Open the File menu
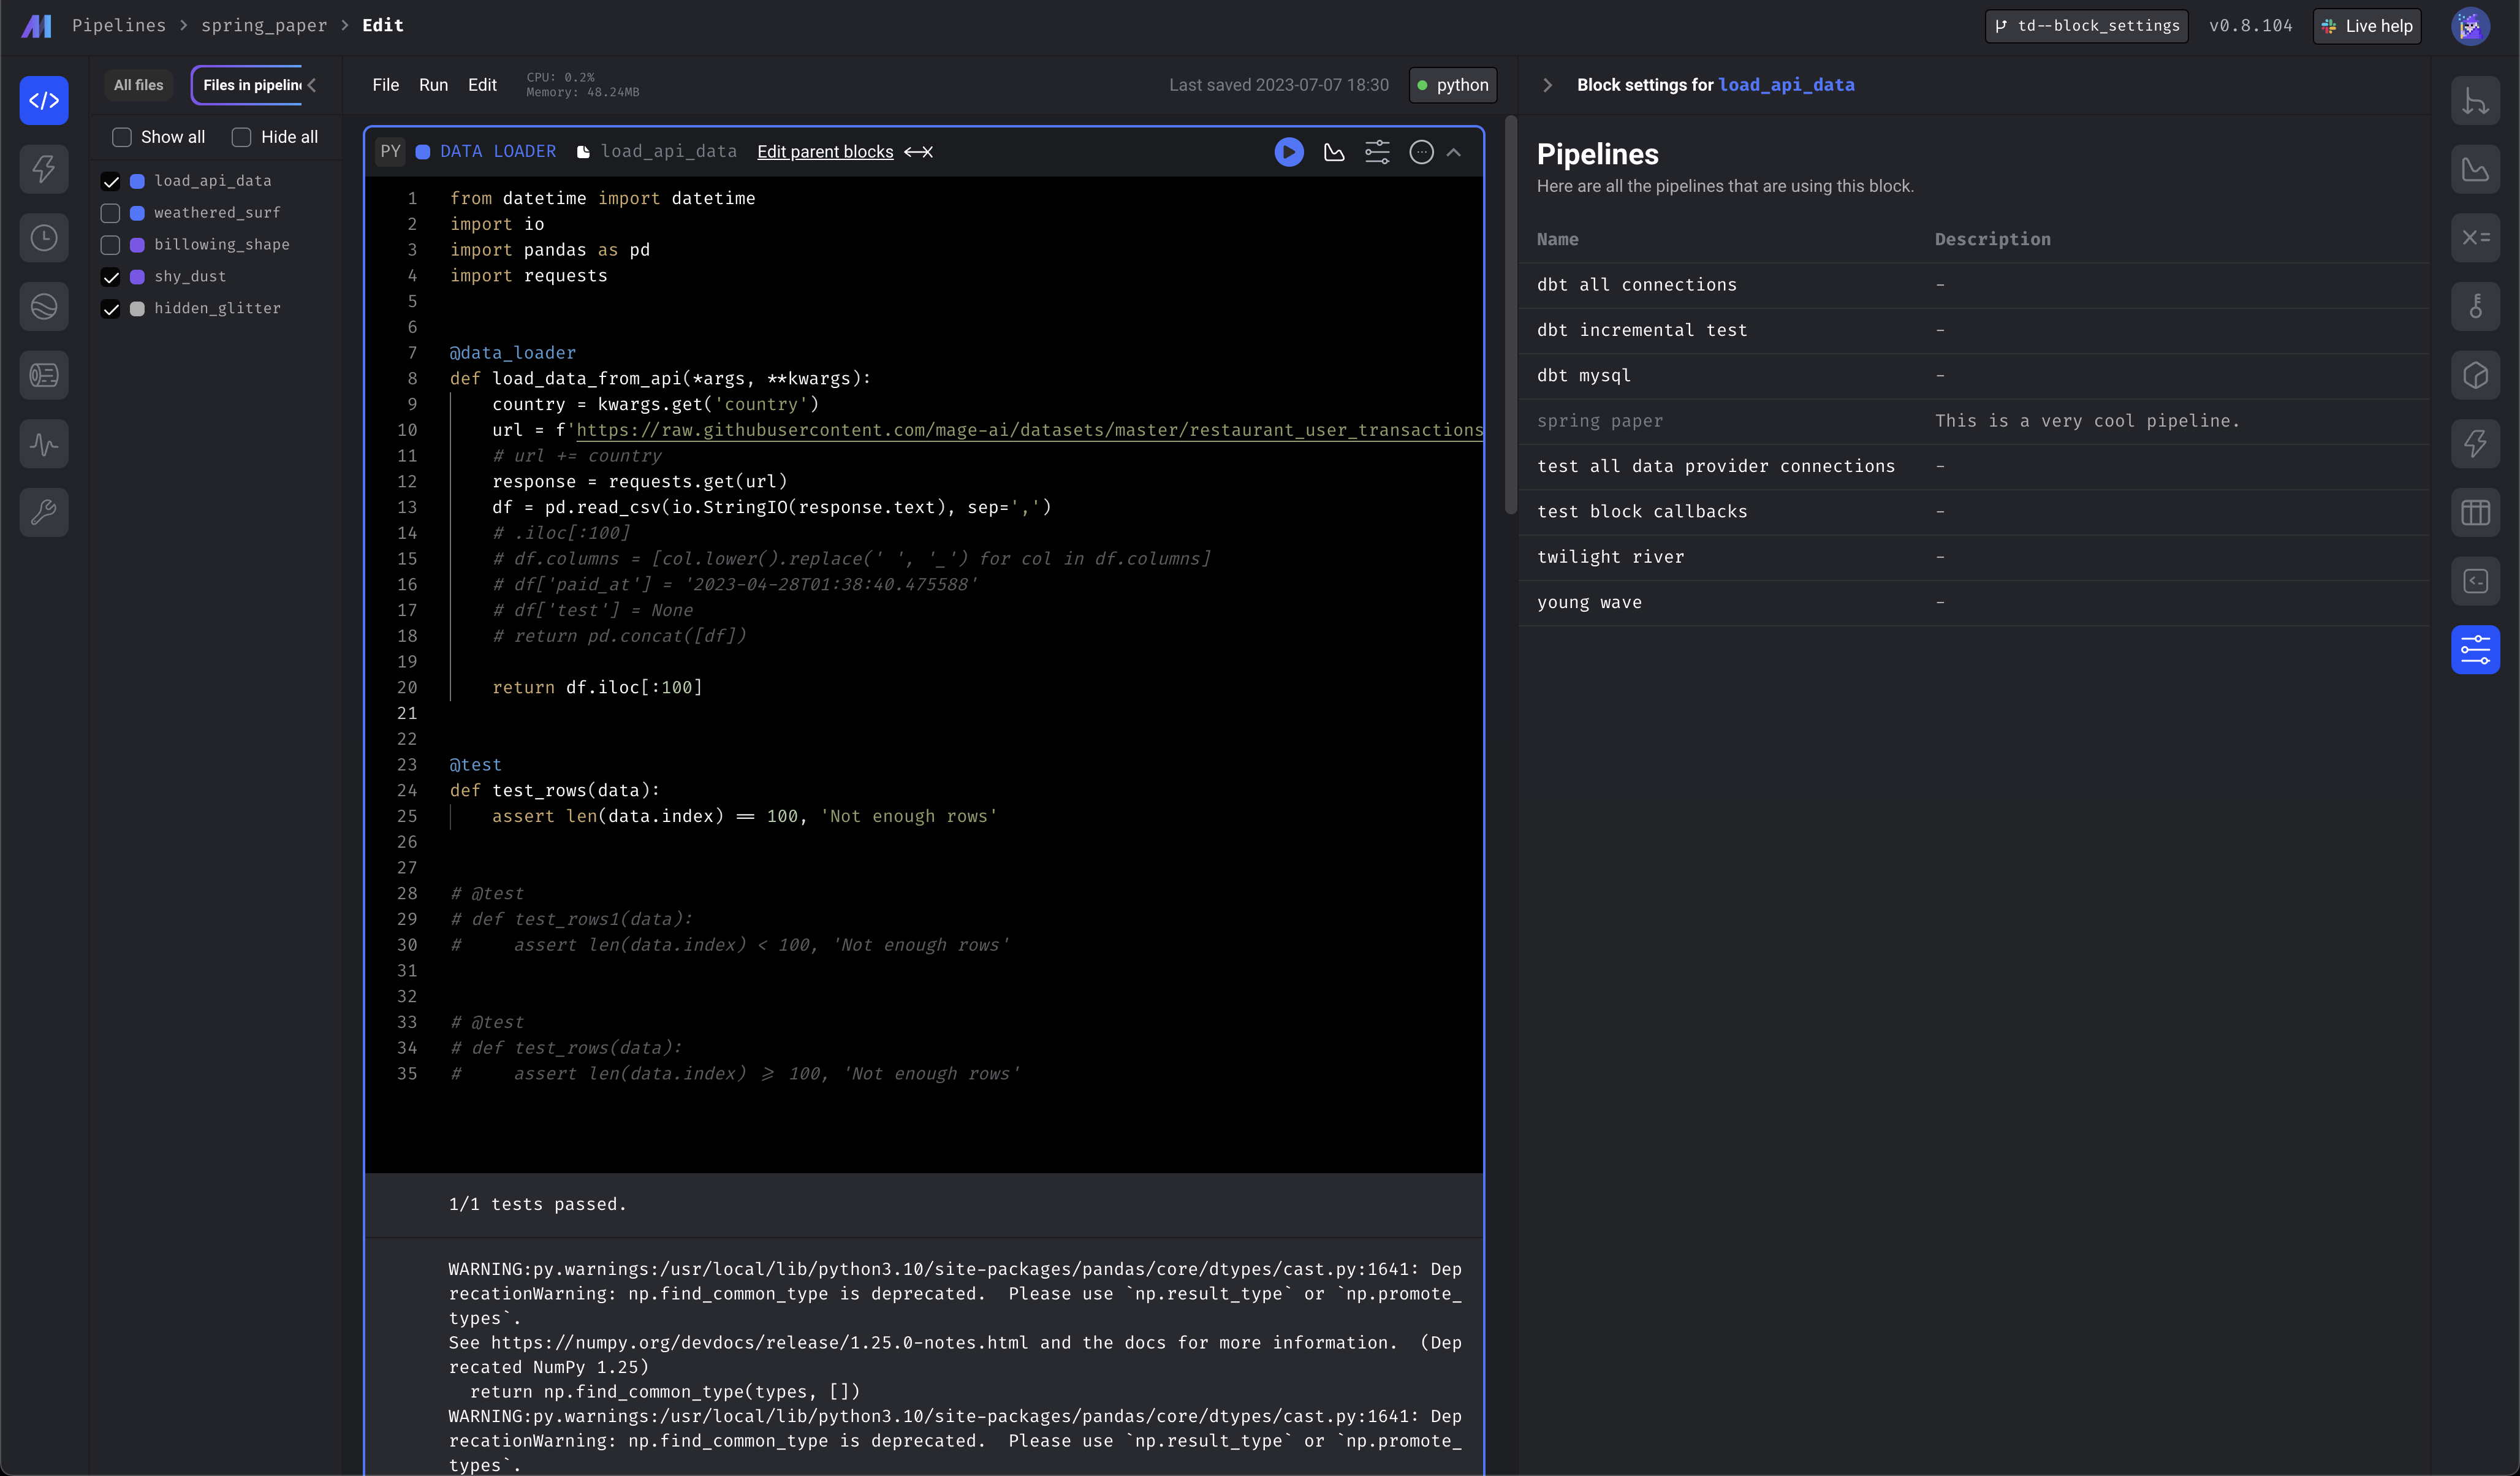This screenshot has height=1476, width=2520. pos(386,85)
